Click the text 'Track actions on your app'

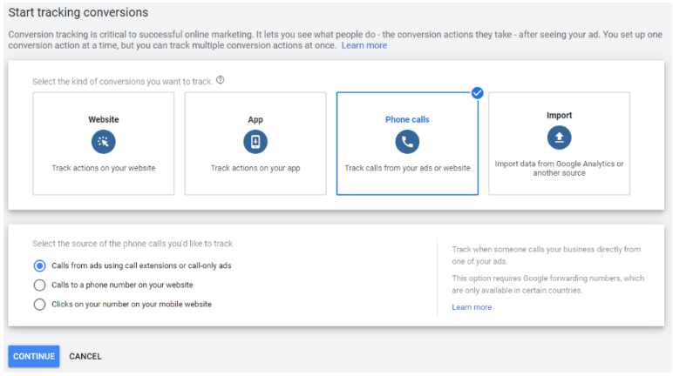coord(255,168)
